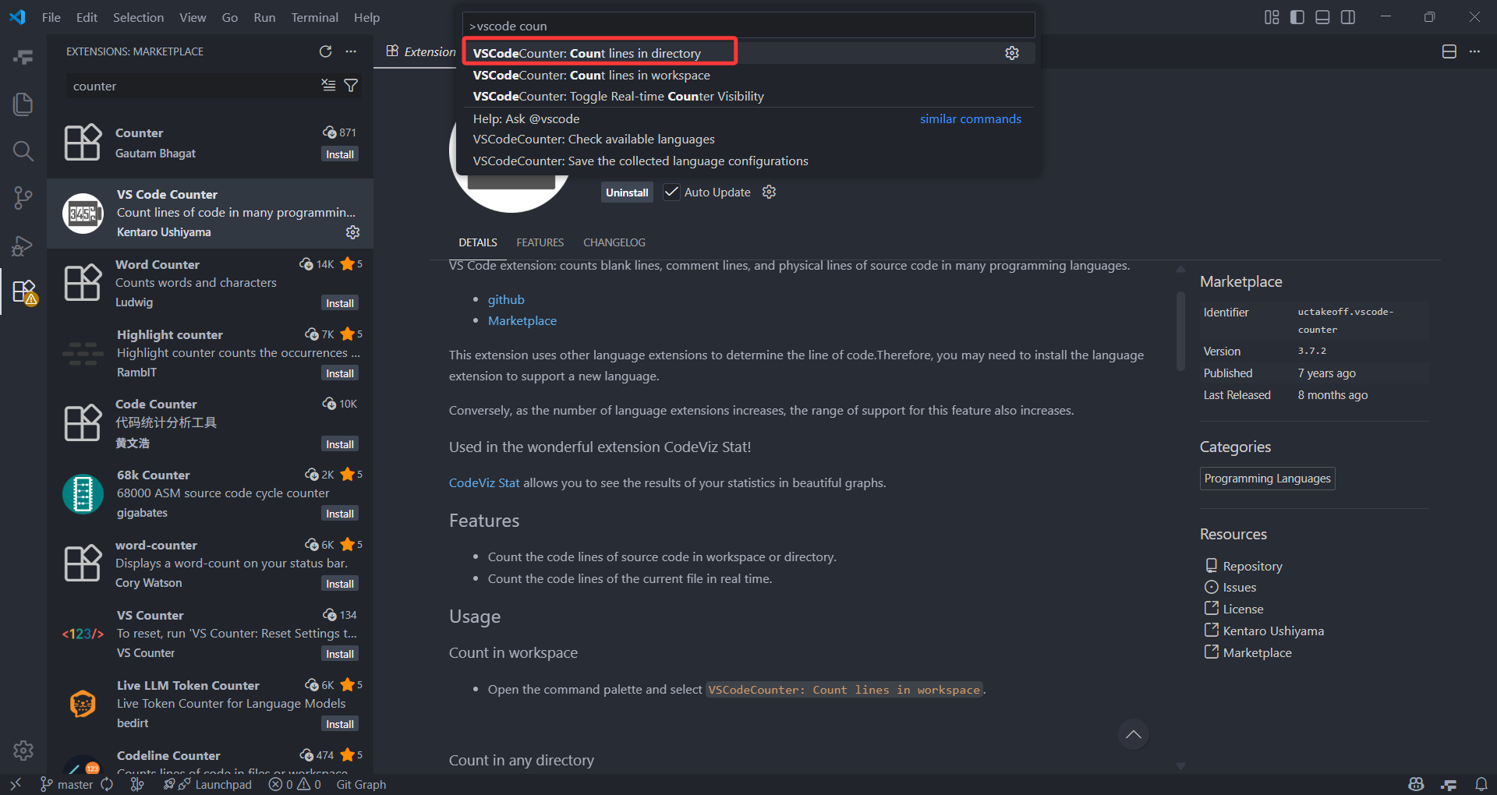This screenshot has width=1497, height=795.
Task: Show errors and warnings count in status bar
Action: pos(295,784)
